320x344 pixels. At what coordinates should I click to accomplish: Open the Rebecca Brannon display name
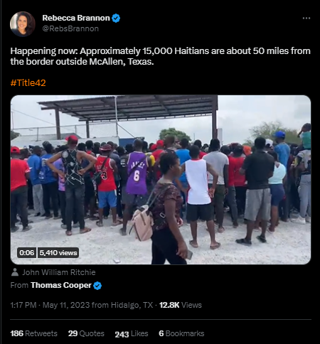[x=76, y=18]
